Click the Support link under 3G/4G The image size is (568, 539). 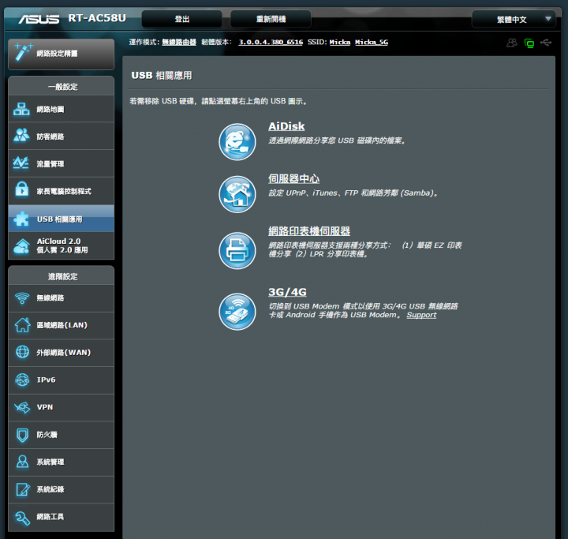pos(421,315)
